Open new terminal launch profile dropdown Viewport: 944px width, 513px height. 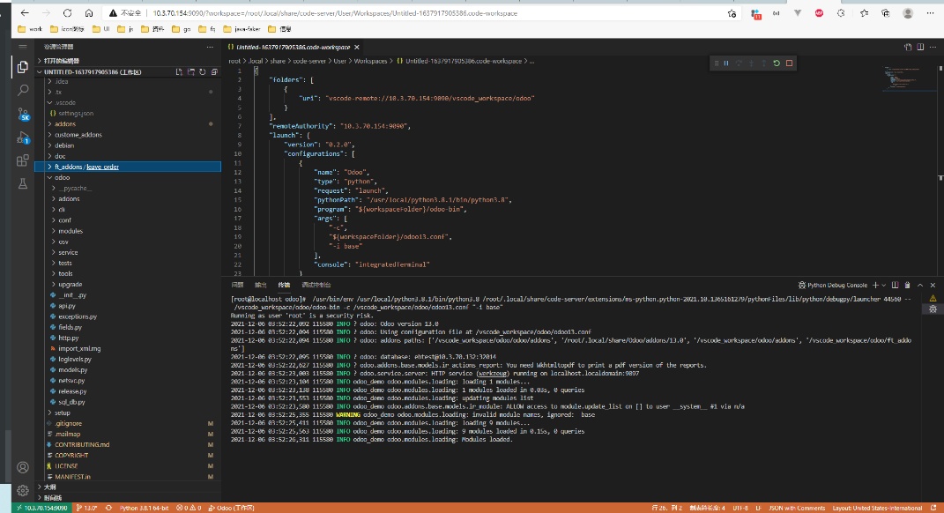[x=883, y=285]
